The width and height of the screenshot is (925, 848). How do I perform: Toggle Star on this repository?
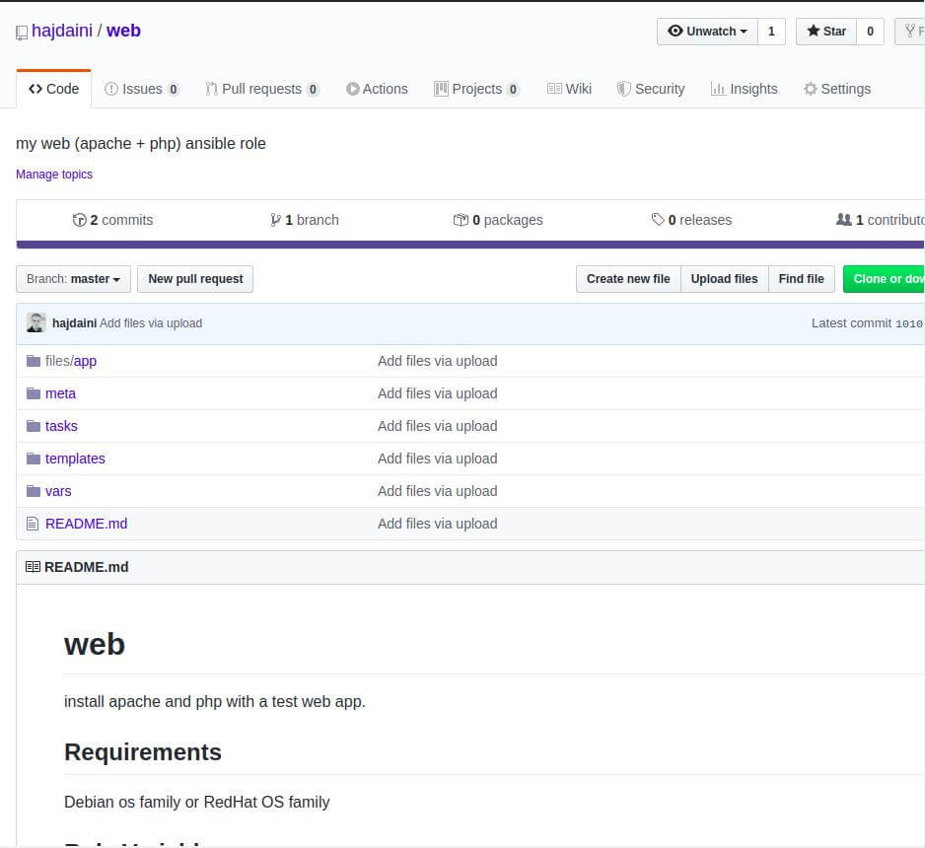point(826,32)
